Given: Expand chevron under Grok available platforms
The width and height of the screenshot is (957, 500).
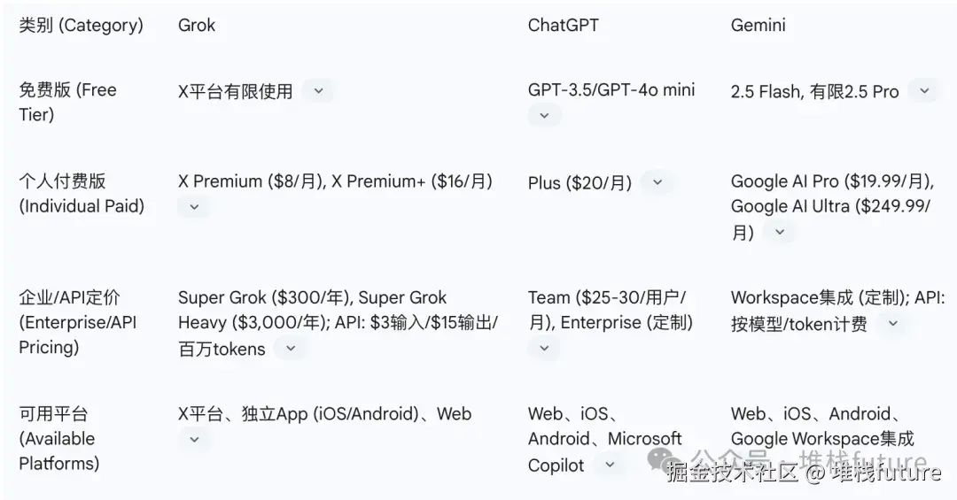Looking at the screenshot, I should click(x=194, y=439).
